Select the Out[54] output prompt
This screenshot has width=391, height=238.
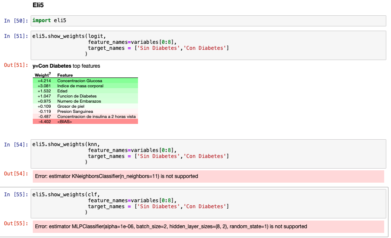pos(16,173)
